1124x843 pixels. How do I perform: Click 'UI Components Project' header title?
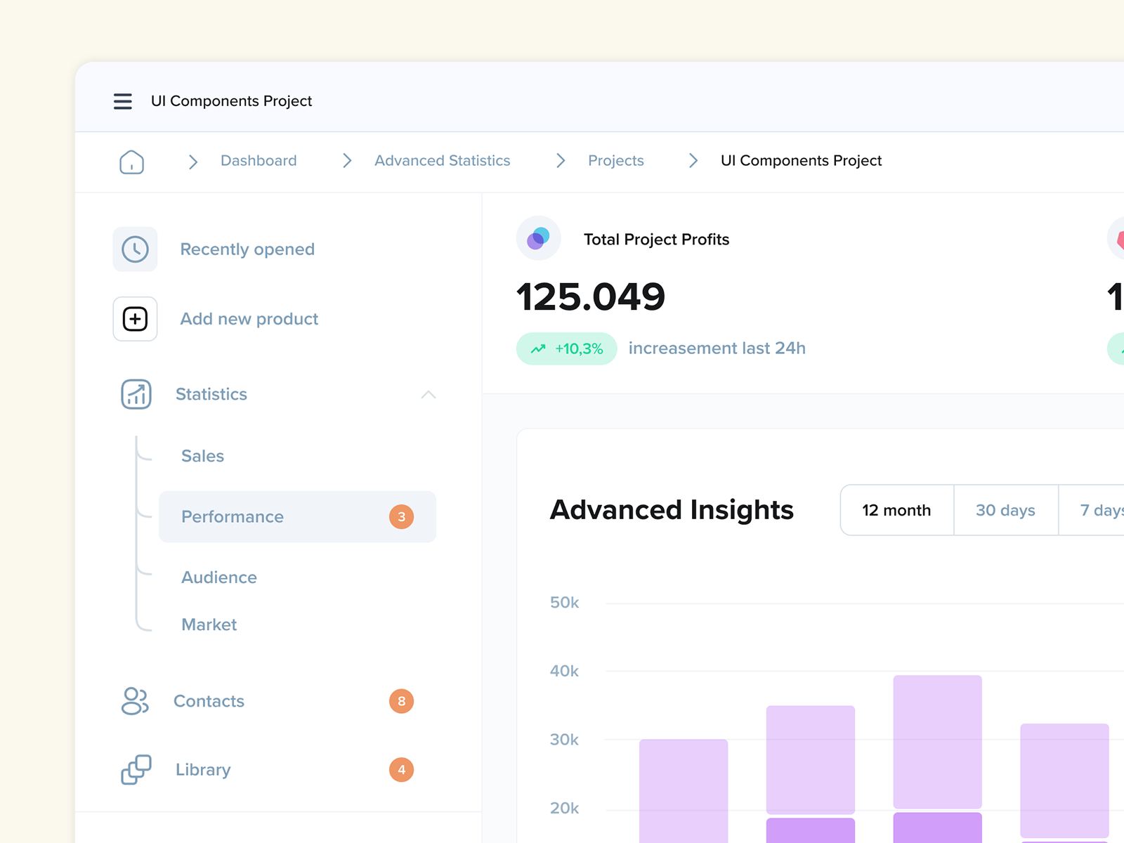pyautogui.click(x=232, y=101)
